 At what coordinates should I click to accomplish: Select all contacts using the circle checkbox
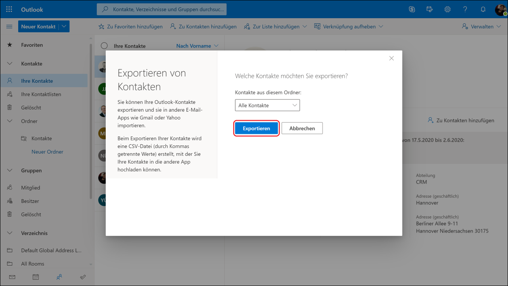pos(104,46)
